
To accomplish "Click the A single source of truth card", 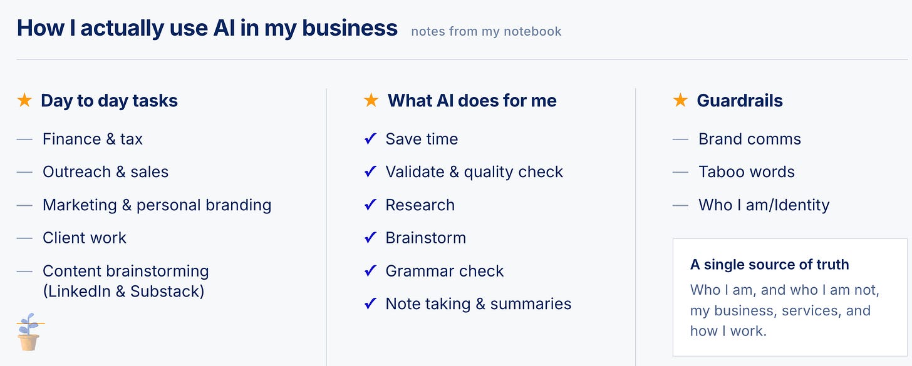I will coord(790,297).
